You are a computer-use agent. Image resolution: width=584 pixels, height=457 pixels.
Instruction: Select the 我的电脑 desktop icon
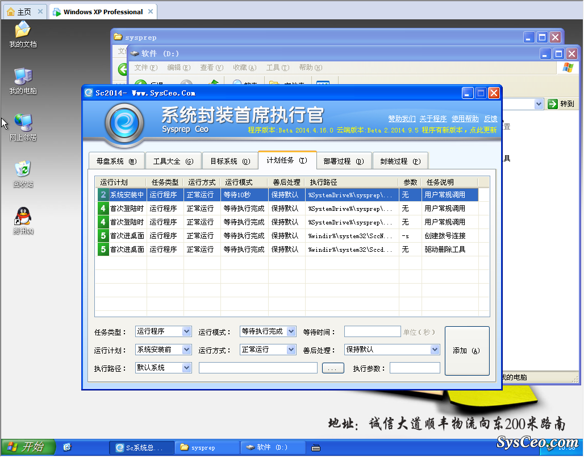23,81
